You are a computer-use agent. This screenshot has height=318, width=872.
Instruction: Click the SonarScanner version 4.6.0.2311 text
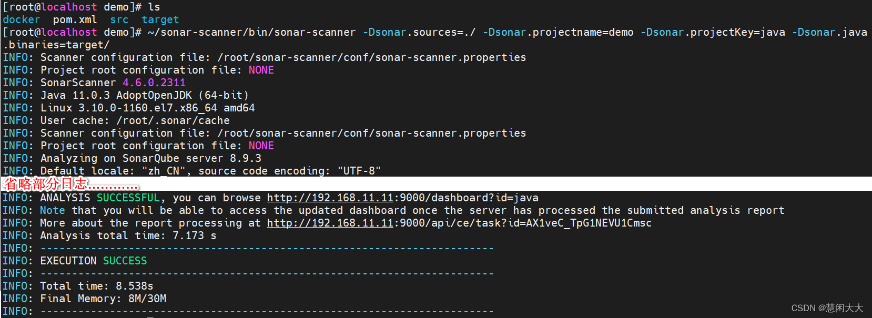(154, 83)
